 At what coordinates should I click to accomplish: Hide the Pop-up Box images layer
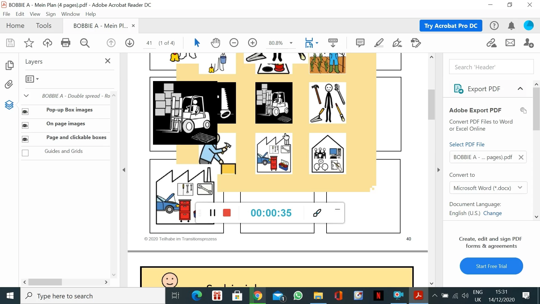25,112
